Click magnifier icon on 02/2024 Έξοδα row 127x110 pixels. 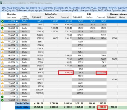[17, 32]
